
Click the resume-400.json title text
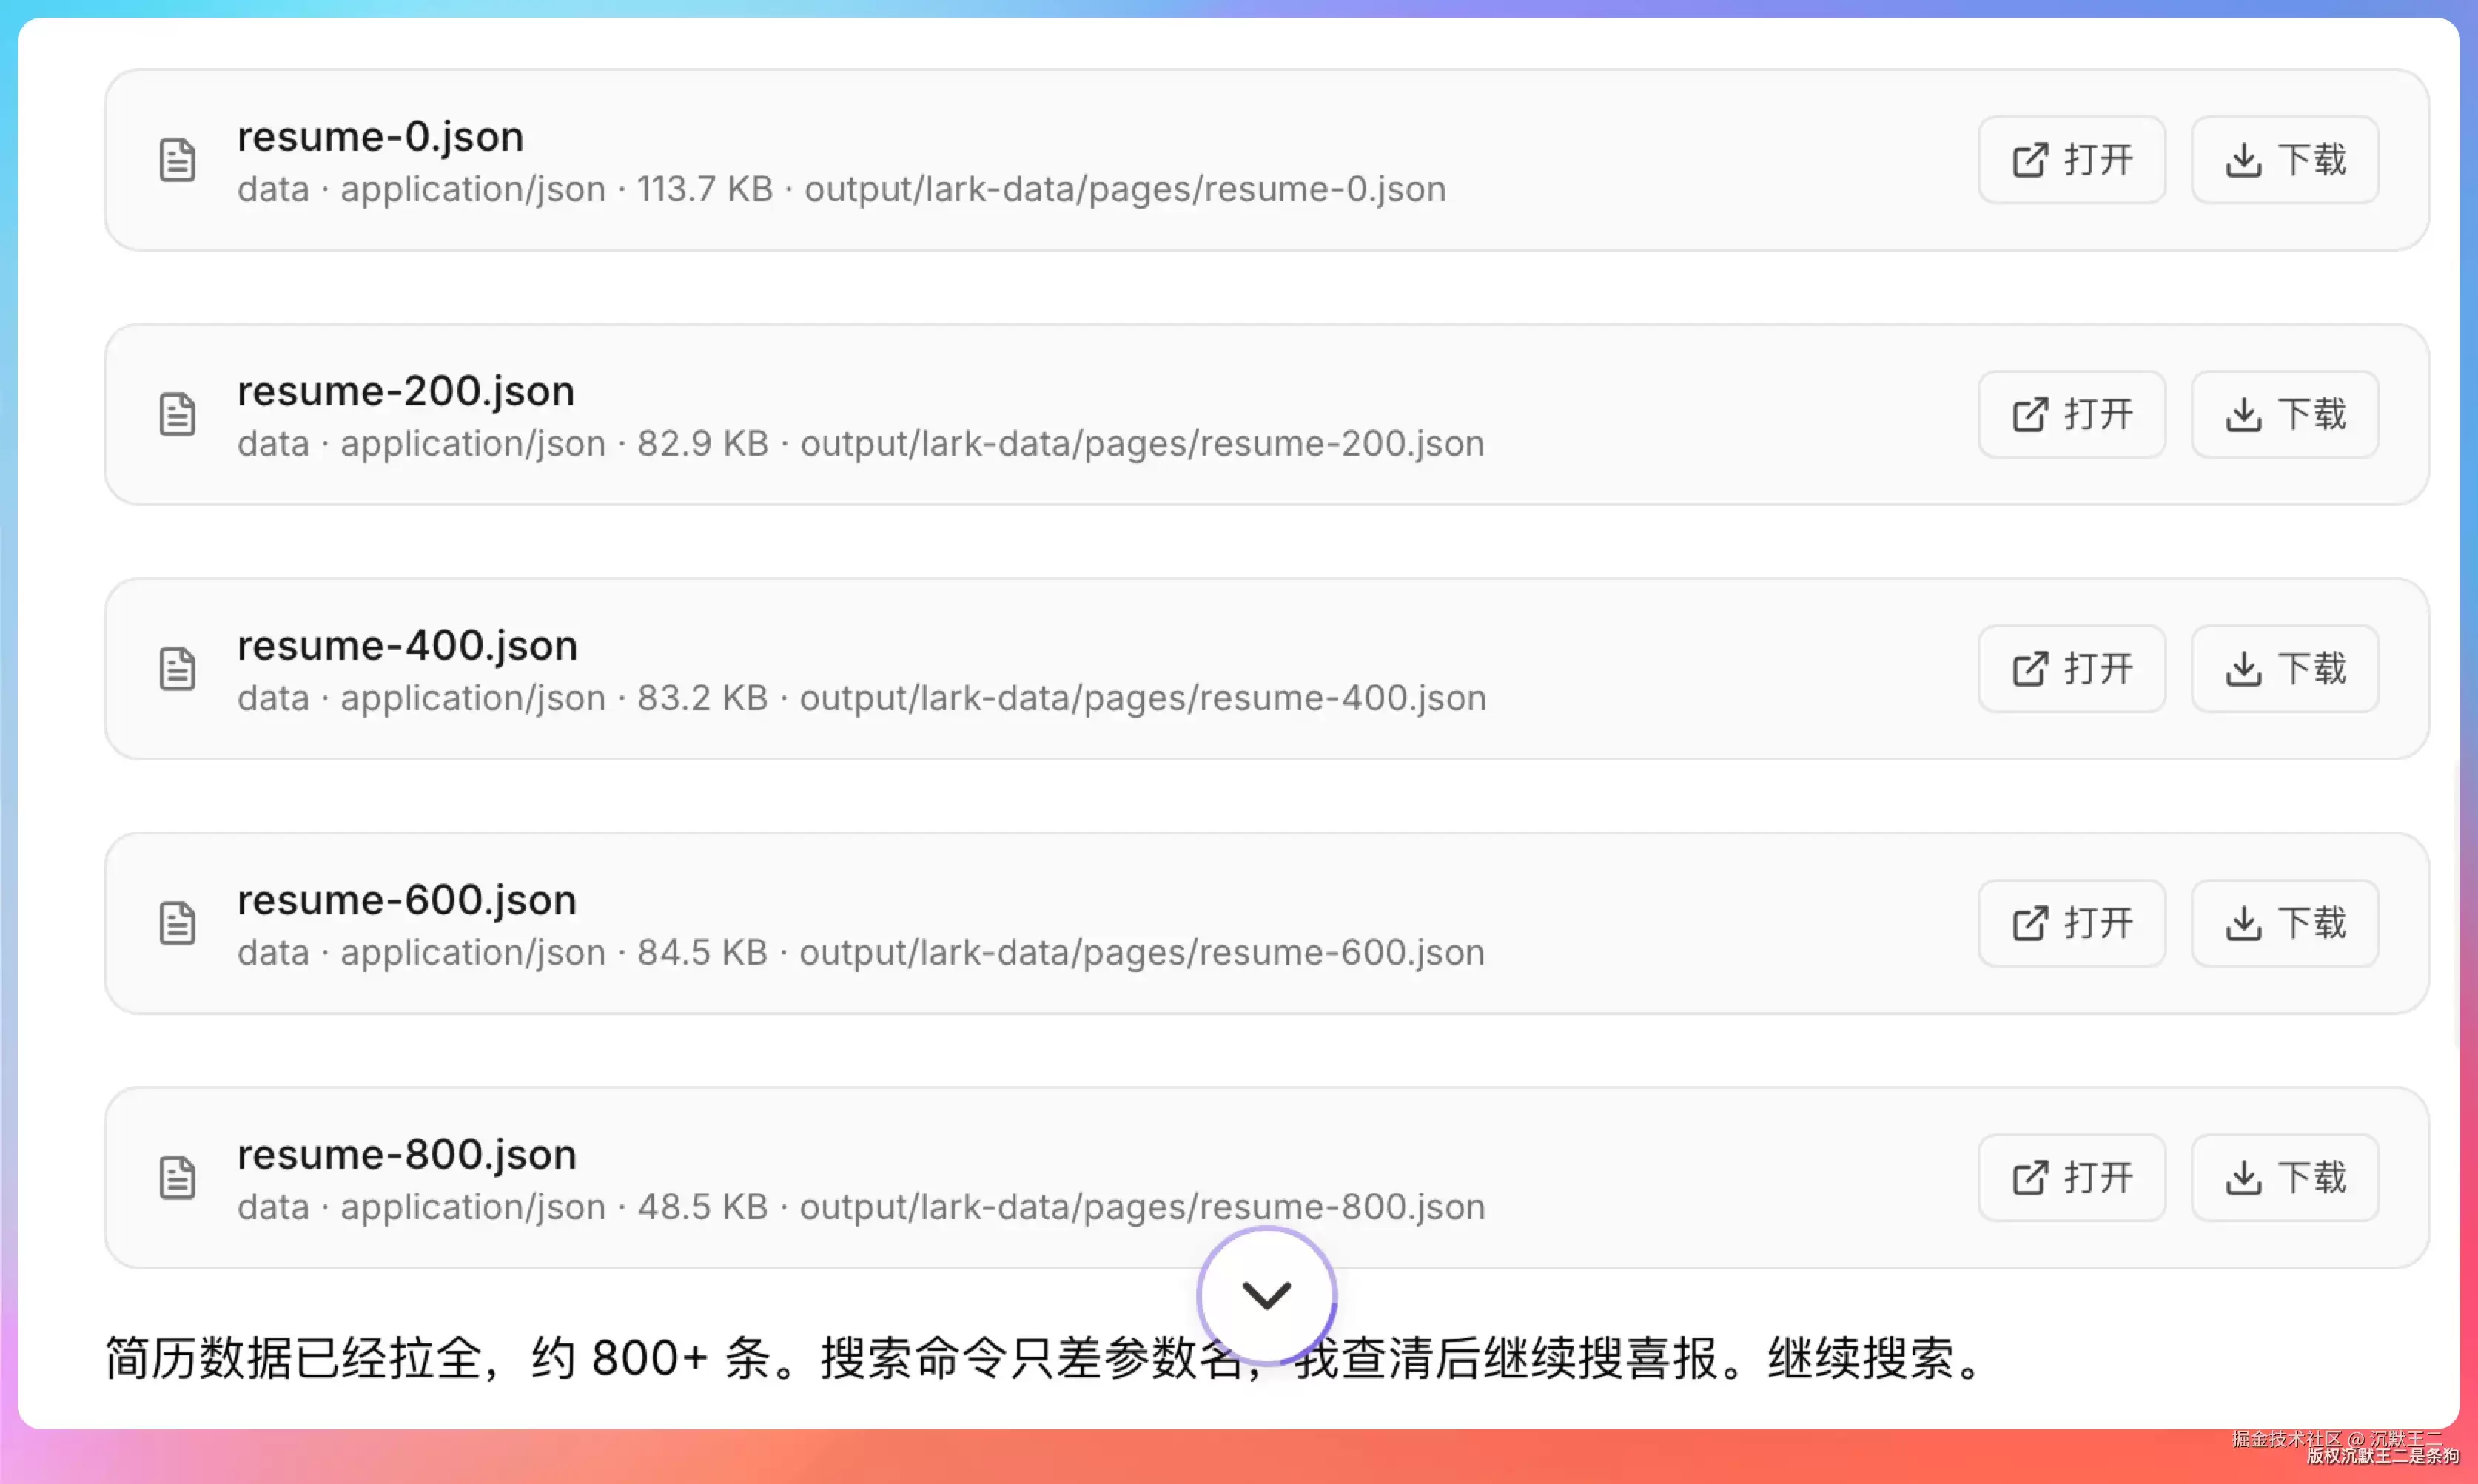(407, 645)
